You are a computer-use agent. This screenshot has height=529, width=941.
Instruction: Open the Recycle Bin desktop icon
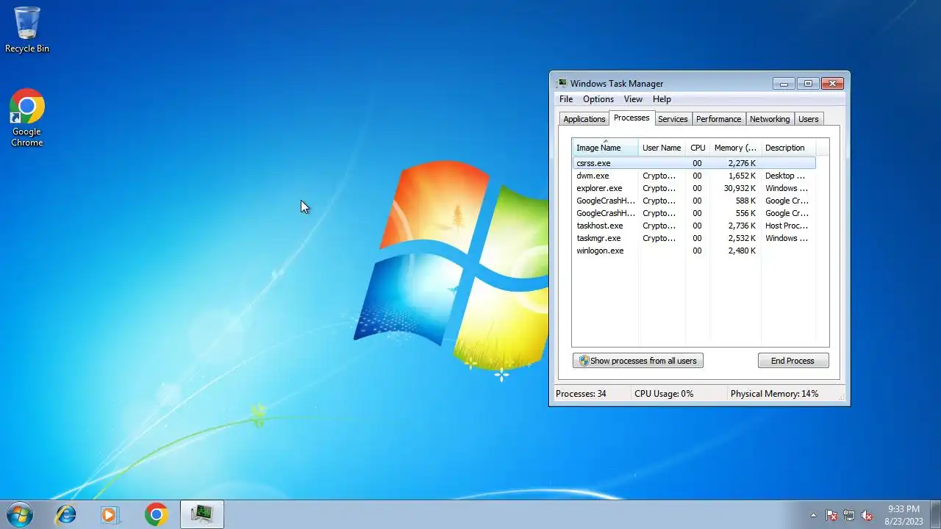(27, 30)
